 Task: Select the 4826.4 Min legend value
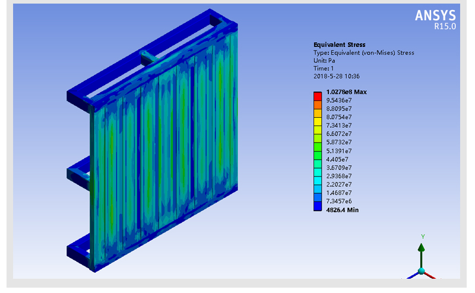[343, 210]
